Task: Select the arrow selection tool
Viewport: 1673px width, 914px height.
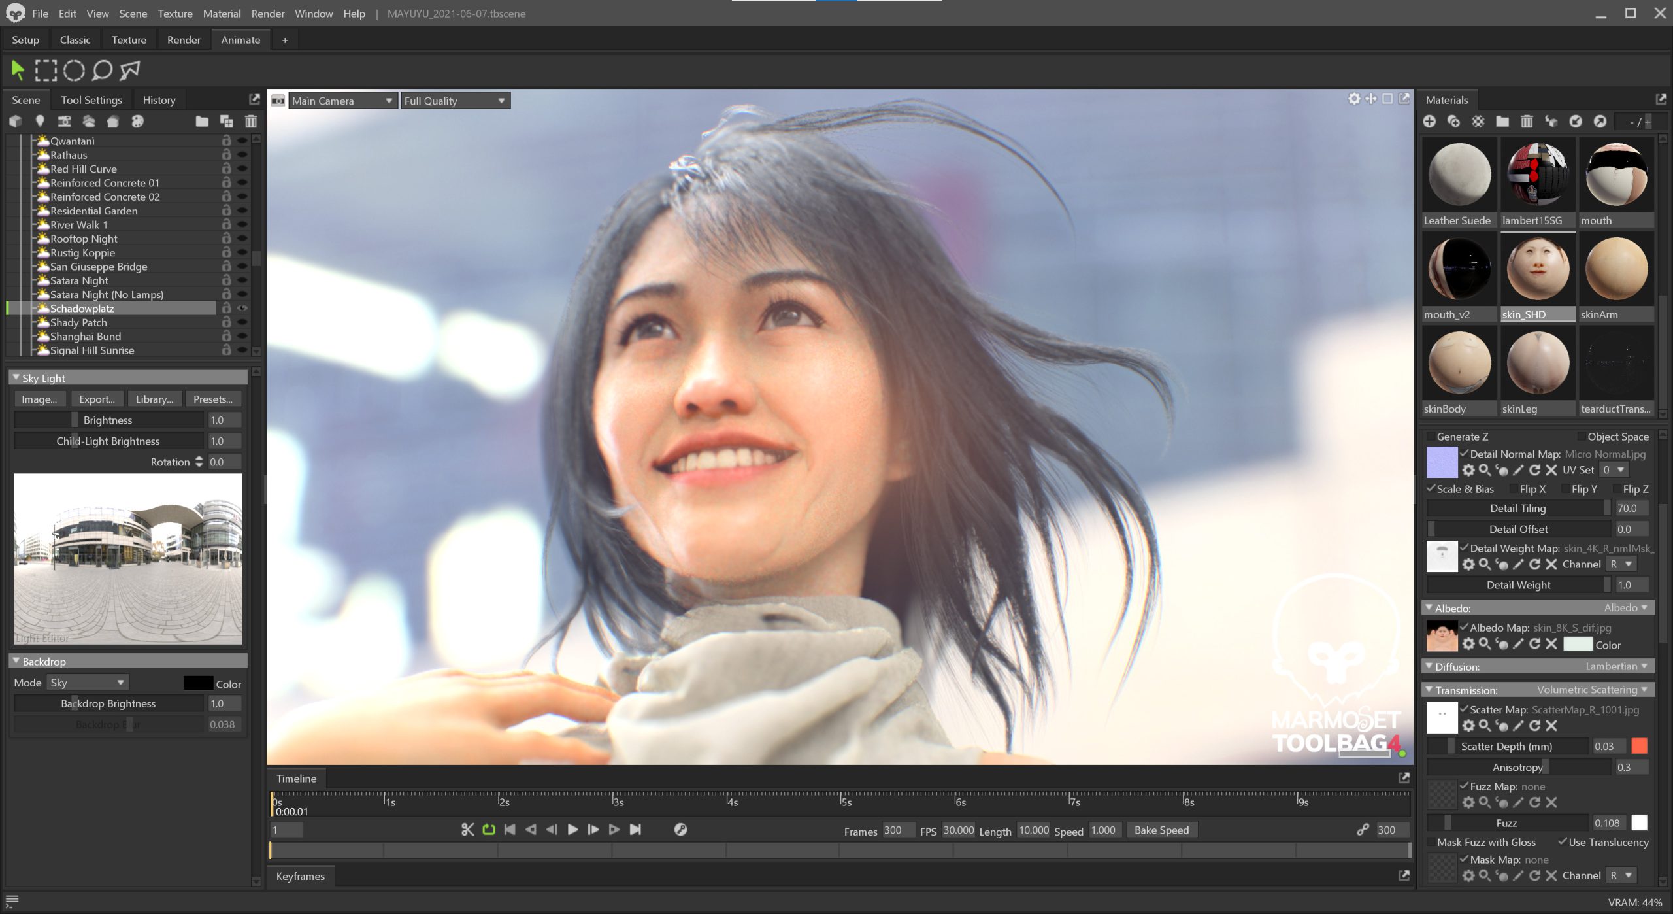Action: click(18, 70)
